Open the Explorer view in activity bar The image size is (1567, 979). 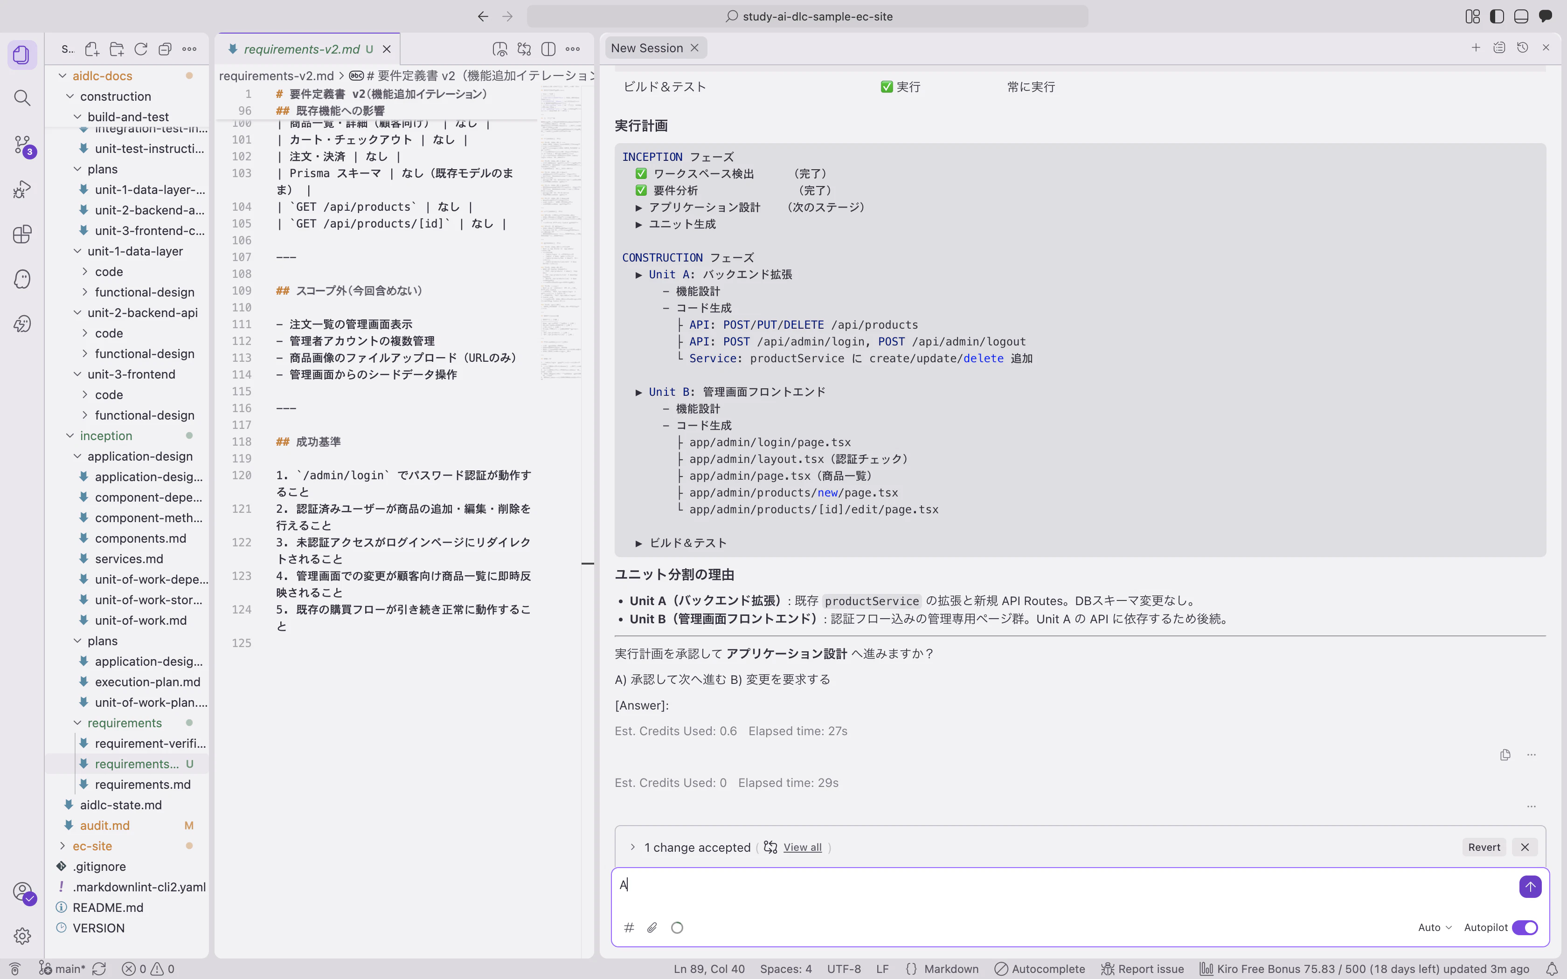(22, 55)
